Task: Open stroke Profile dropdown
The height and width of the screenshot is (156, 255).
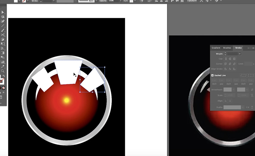Action: pyautogui.click(x=243, y=107)
